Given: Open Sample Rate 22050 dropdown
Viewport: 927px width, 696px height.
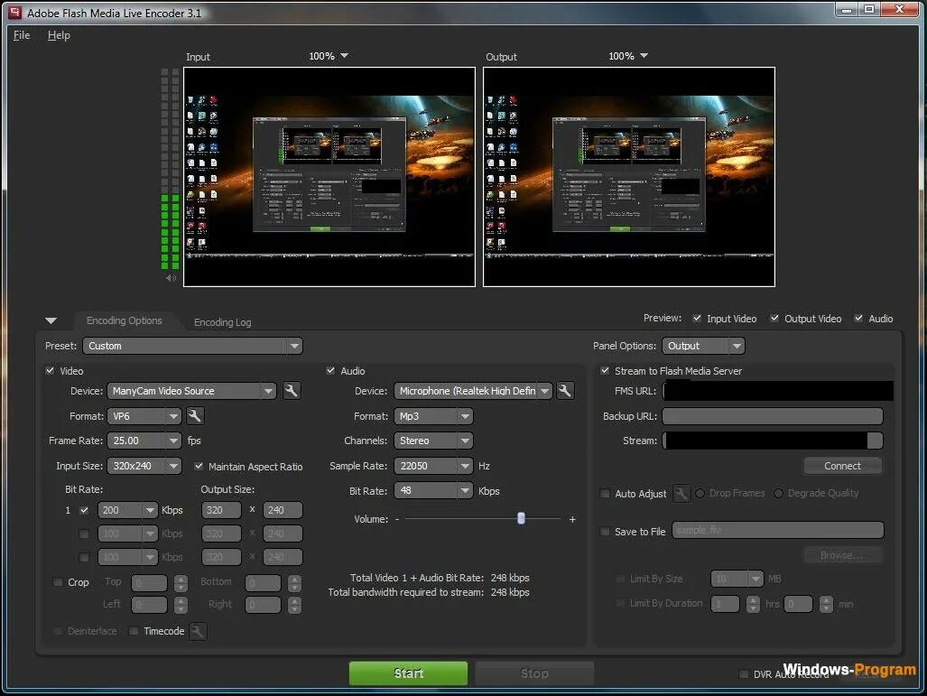Looking at the screenshot, I should pyautogui.click(x=433, y=466).
